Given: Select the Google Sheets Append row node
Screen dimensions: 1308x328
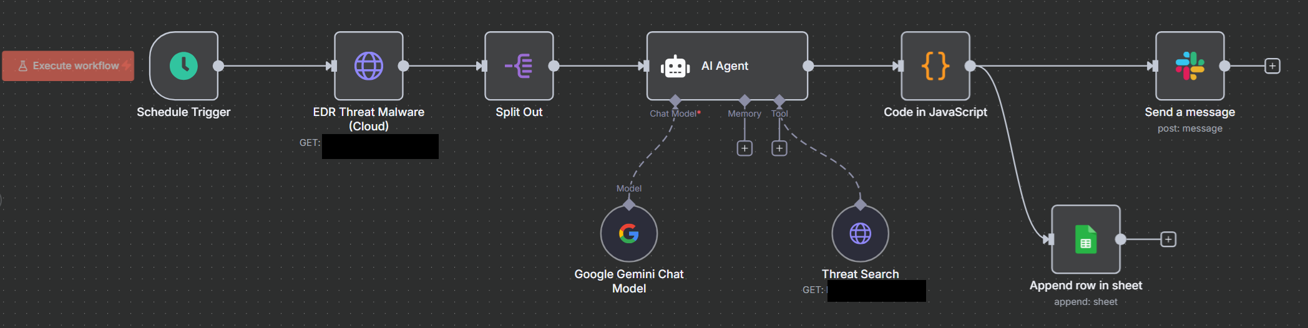Looking at the screenshot, I should (1085, 239).
